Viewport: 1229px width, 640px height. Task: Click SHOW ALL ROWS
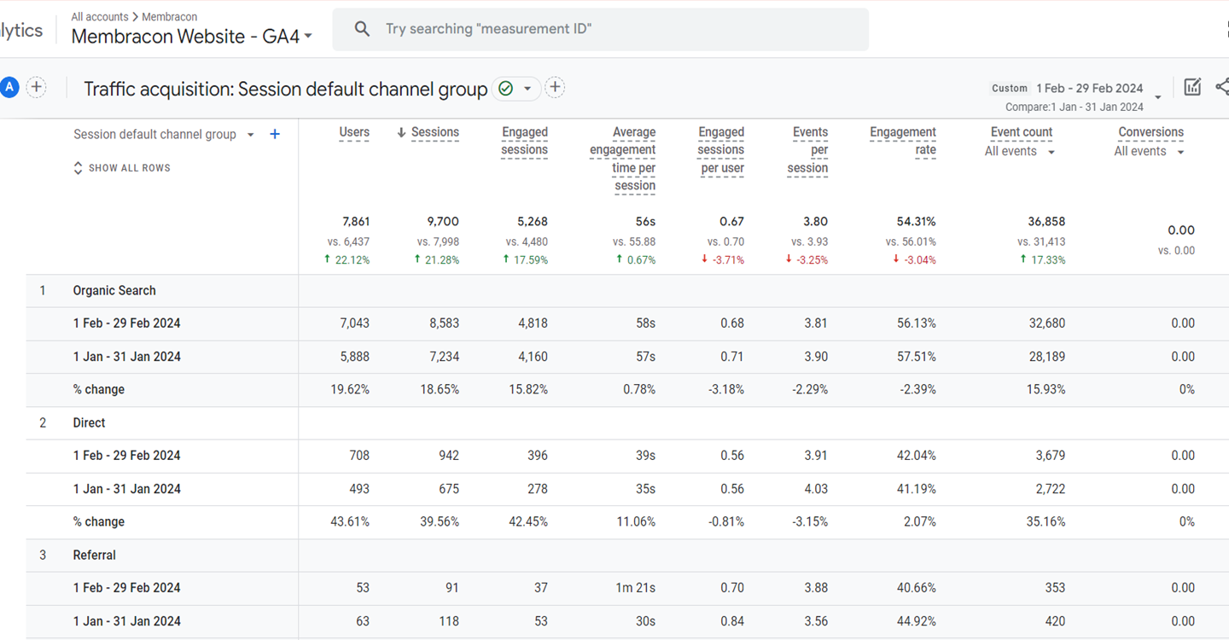click(x=122, y=168)
